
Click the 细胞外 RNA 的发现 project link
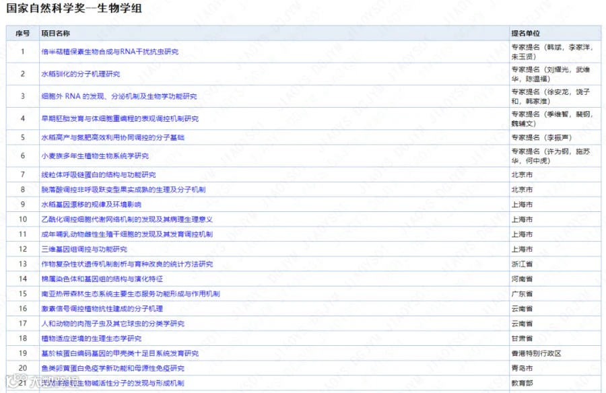coord(119,96)
